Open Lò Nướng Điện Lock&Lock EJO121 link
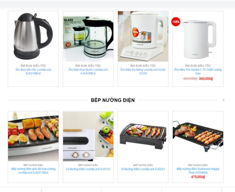The width and height of the screenshot is (235, 192). (x=88, y=169)
